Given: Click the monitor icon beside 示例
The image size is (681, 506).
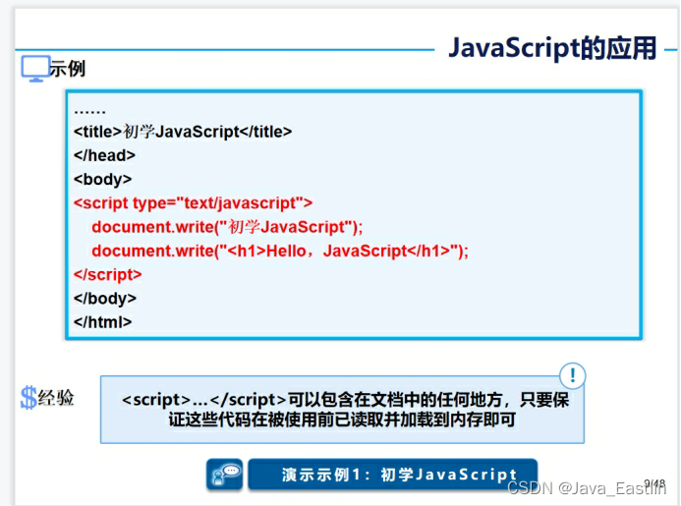Looking at the screenshot, I should (x=35, y=69).
